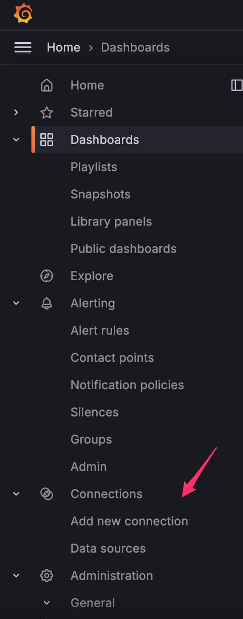The height and width of the screenshot is (619, 243).
Task: Click the Grafana logo icon
Action: (23, 14)
